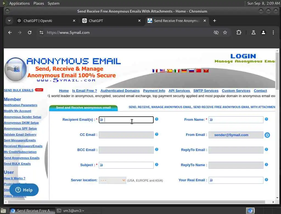The image size is (281, 214).
Task: Focus the Recipient Email(s) input field
Action: click(x=126, y=120)
